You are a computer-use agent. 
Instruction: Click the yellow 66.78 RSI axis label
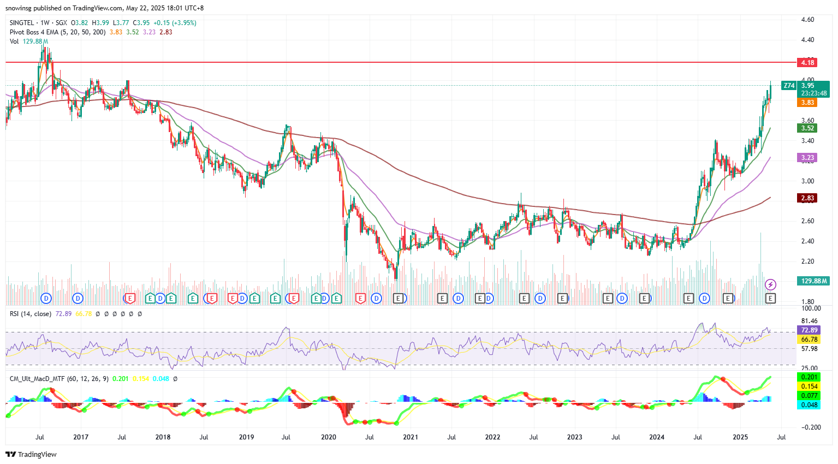tap(809, 340)
